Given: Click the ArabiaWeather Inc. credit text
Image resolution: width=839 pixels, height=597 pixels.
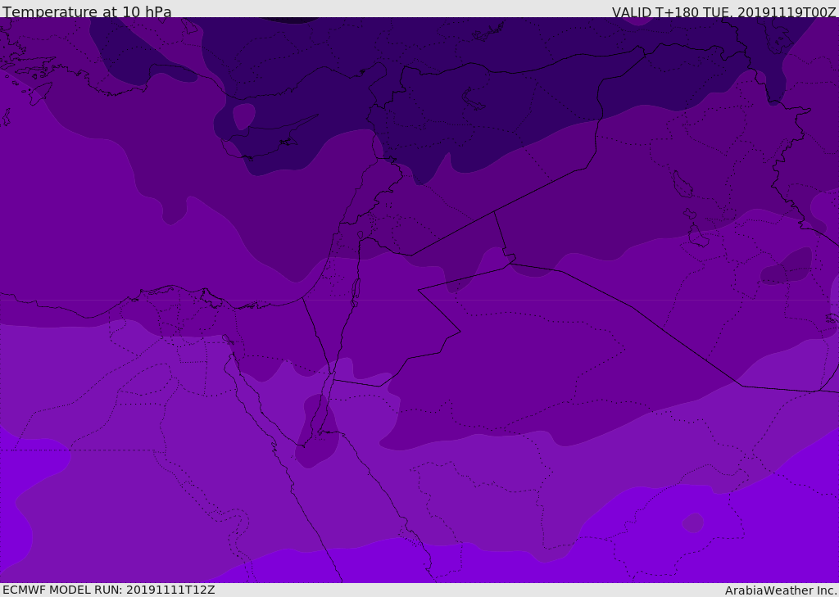Looking at the screenshot, I should [x=780, y=590].
